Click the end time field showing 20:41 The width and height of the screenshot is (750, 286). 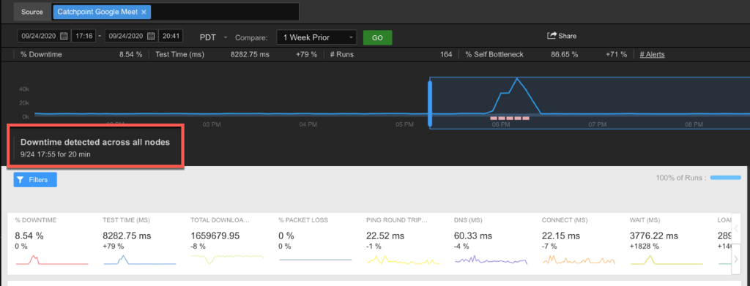click(171, 36)
